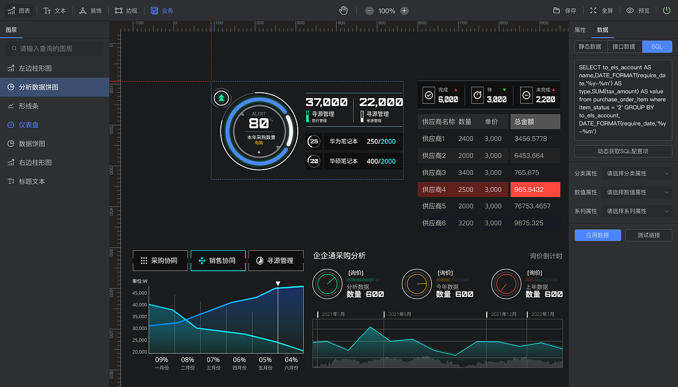678x387 pixels.
Task: Open the 分类属性 dropdown
Action: (638, 173)
